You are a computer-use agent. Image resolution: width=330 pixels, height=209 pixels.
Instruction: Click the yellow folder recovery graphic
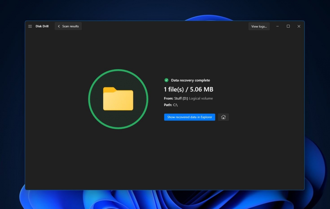coord(118,98)
